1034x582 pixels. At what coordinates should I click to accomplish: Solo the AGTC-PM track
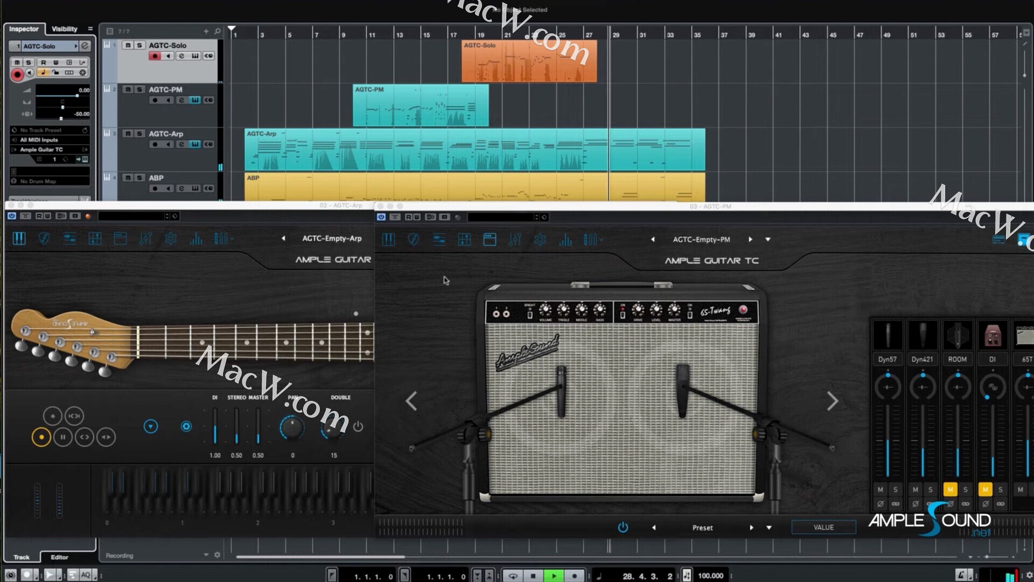click(x=139, y=89)
